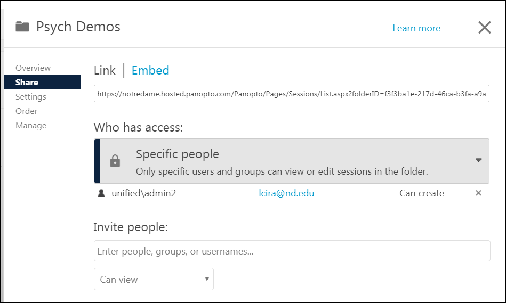Focus the Invite people input box
This screenshot has height=303, width=506.
coord(292,251)
